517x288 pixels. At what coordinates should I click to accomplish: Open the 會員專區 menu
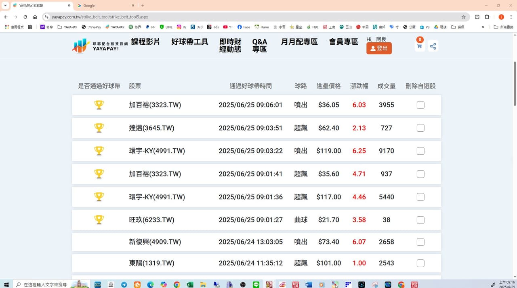point(343,42)
